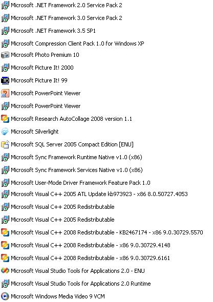Select Microsoft Sync Framework Runtime Native v1.0

76,157
